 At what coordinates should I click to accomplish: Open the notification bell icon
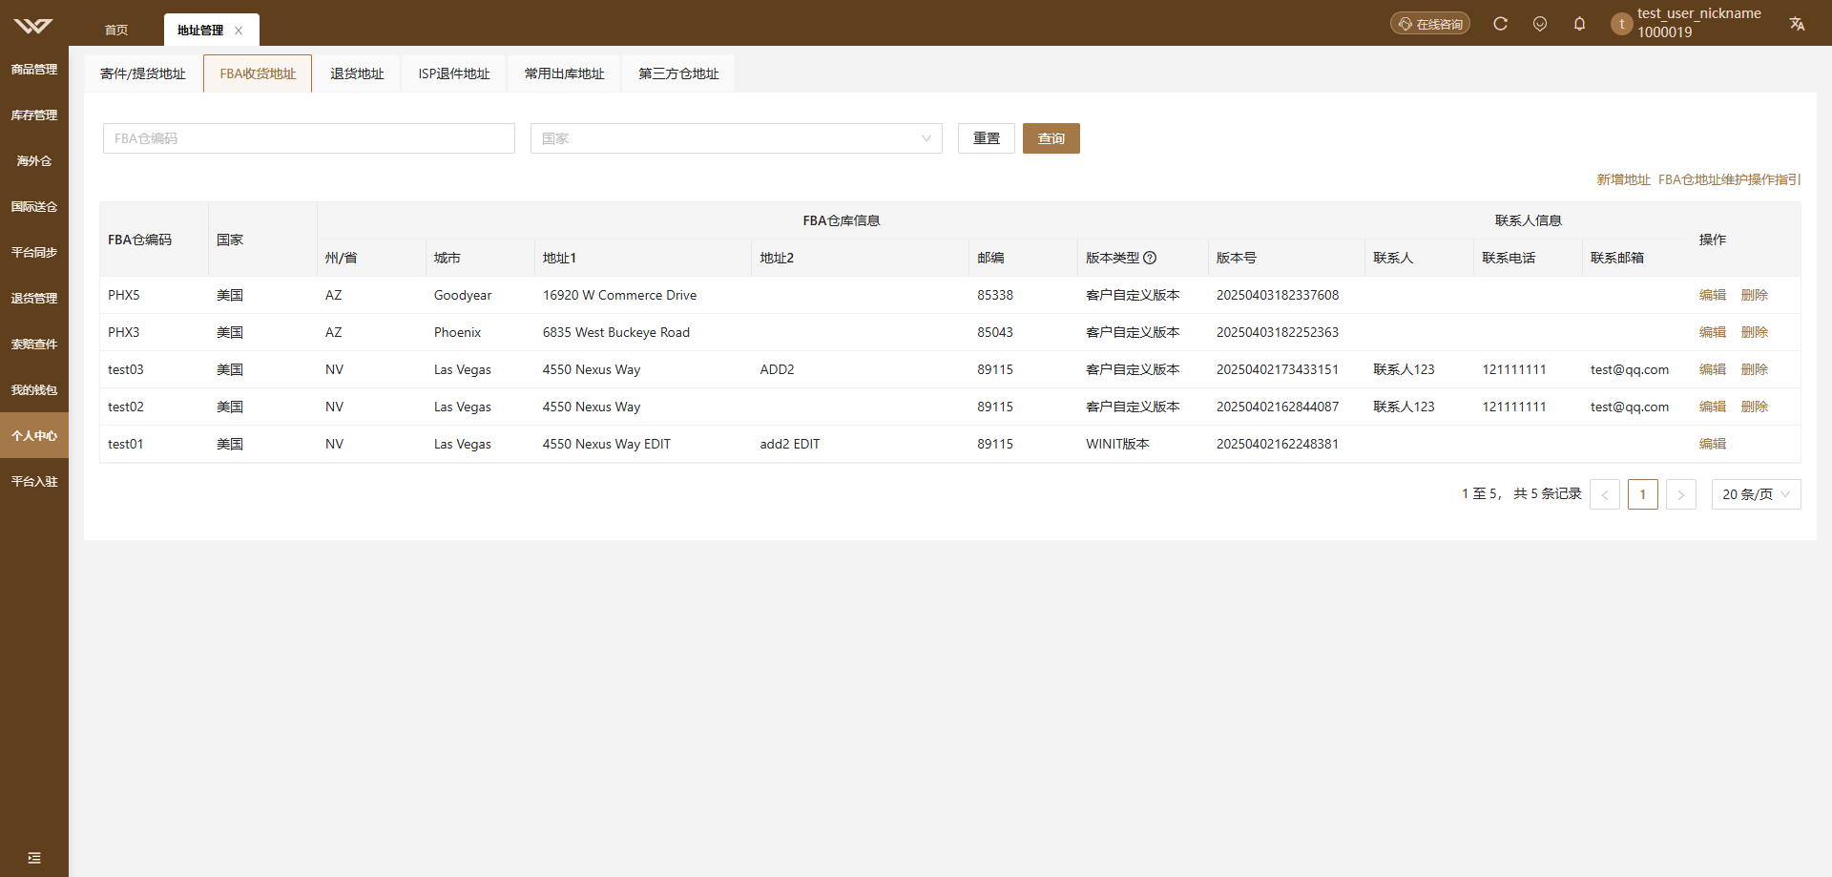(x=1579, y=24)
